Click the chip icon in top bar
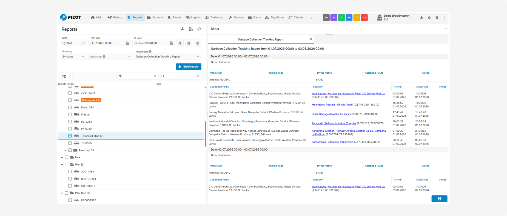507x216 pixels. tap(437, 18)
